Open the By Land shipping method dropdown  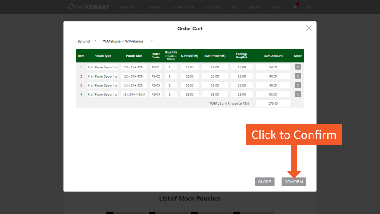click(x=87, y=41)
